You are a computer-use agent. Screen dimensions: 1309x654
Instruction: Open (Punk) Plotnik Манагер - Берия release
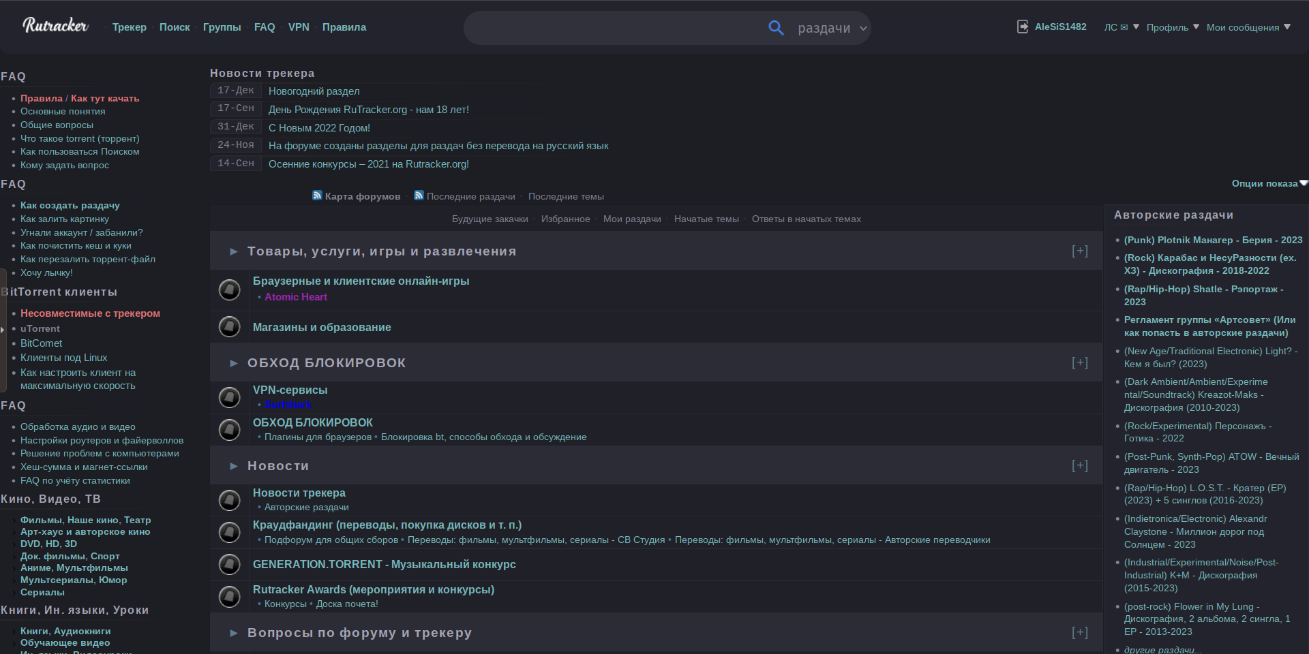click(x=1213, y=240)
